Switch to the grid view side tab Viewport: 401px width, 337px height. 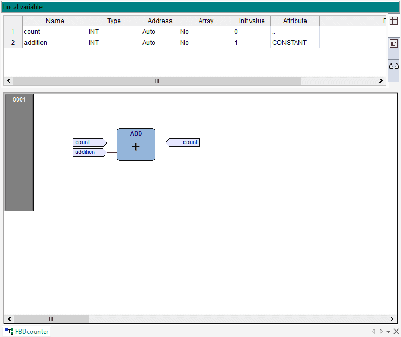click(393, 21)
